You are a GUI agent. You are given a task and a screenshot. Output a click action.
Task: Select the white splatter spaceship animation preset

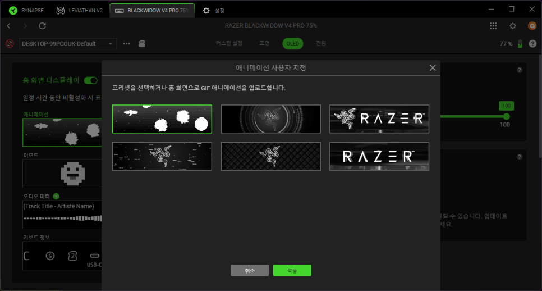[162, 119]
